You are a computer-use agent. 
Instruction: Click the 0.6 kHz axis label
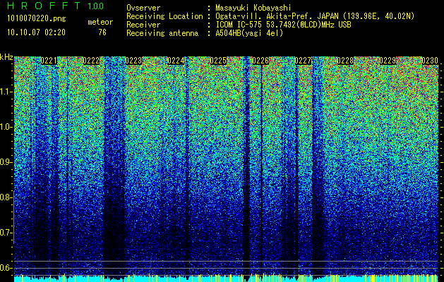[x=6, y=268]
